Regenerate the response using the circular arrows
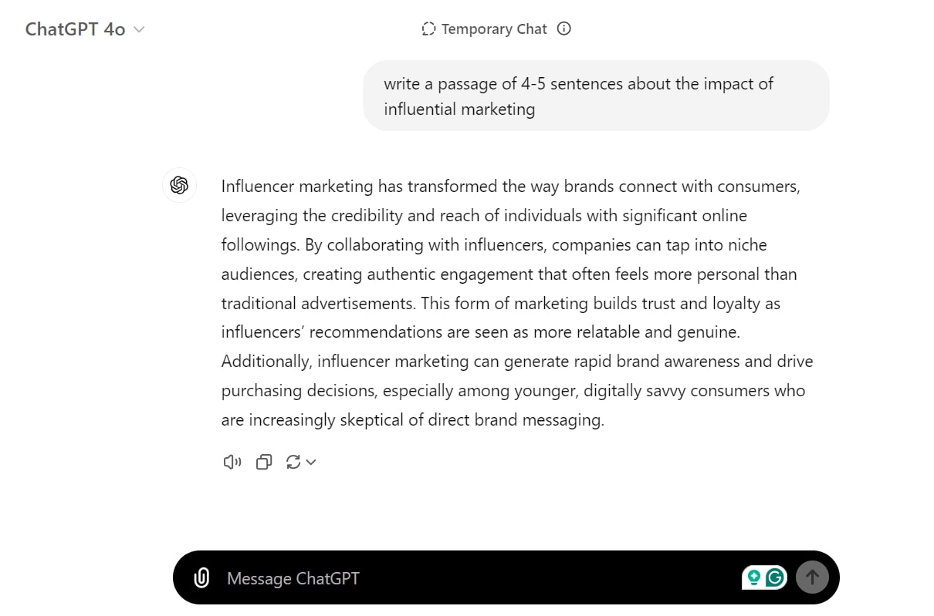 pos(293,462)
